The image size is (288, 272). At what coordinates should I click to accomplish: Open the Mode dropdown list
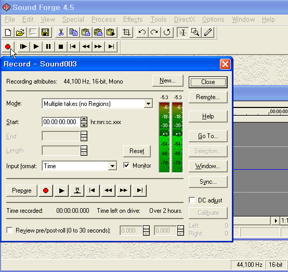(x=148, y=104)
